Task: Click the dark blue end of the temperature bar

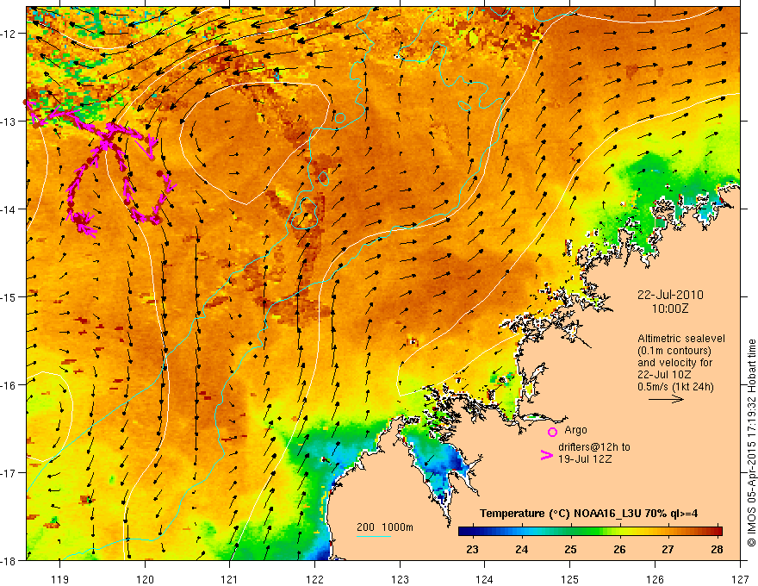Action: point(463,532)
